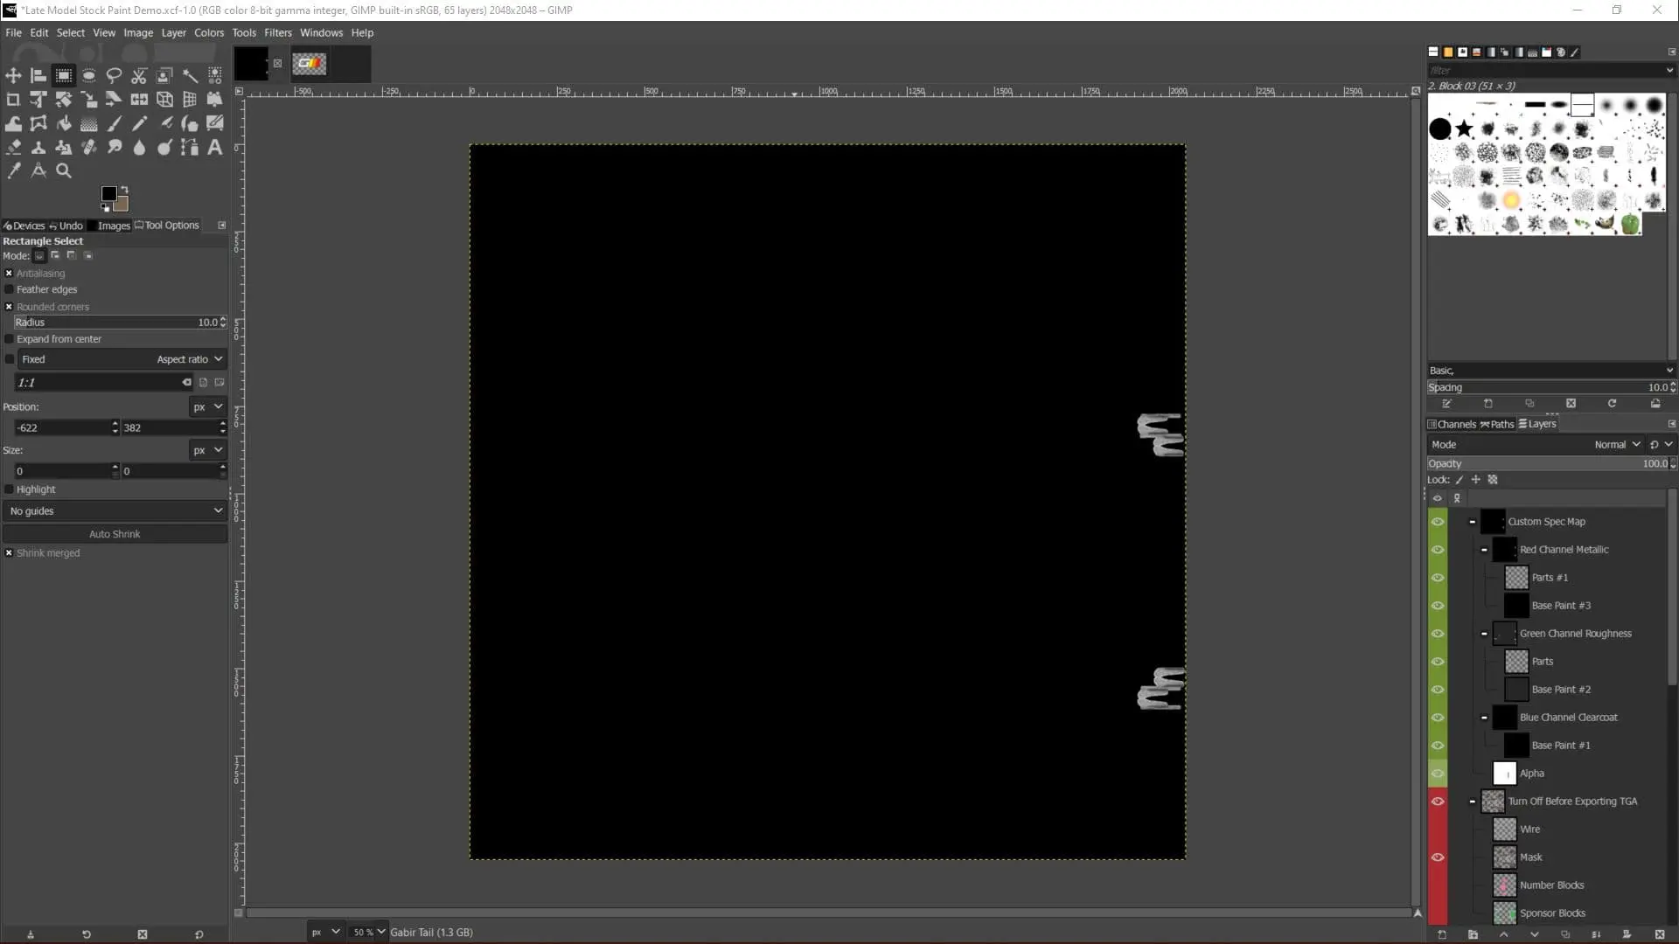Select the Color Picker eyedropper tool
Viewport: 1679px width, 944px height.
[13, 171]
